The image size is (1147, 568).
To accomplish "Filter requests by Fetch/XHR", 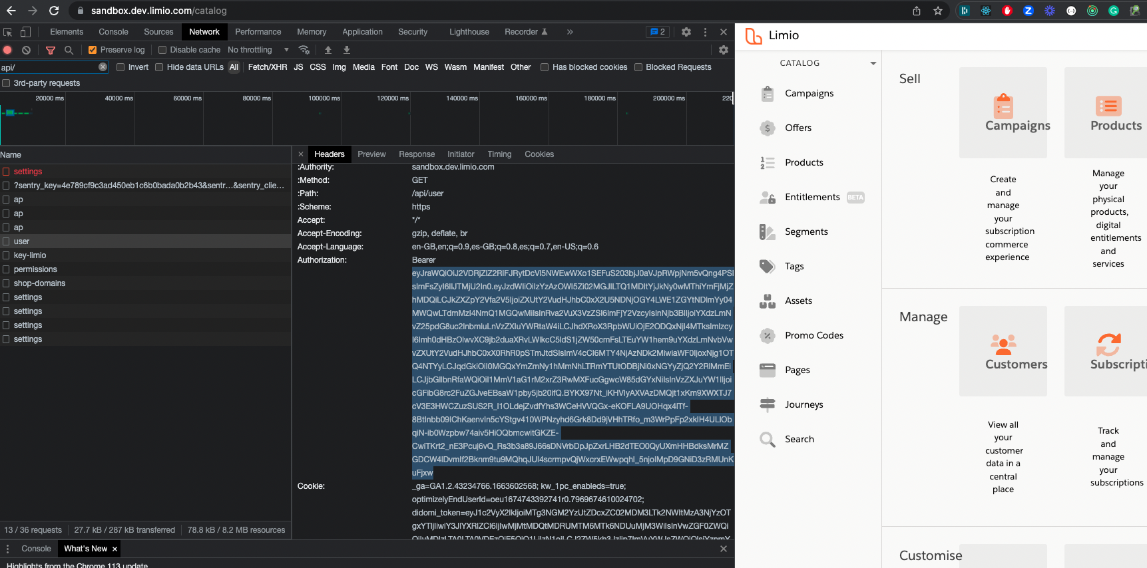I will [267, 67].
